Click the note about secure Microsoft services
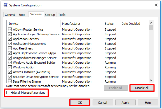Image resolution: width=162 pixels, height=109 pixels. [x=48, y=86]
